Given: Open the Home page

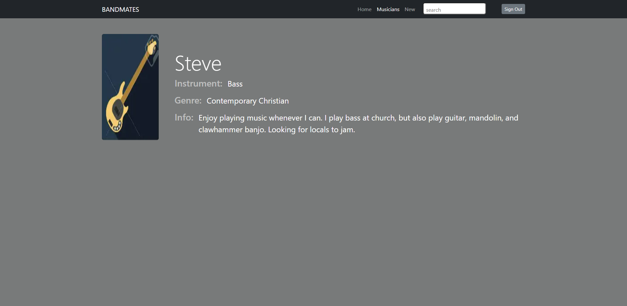Looking at the screenshot, I should point(364,9).
